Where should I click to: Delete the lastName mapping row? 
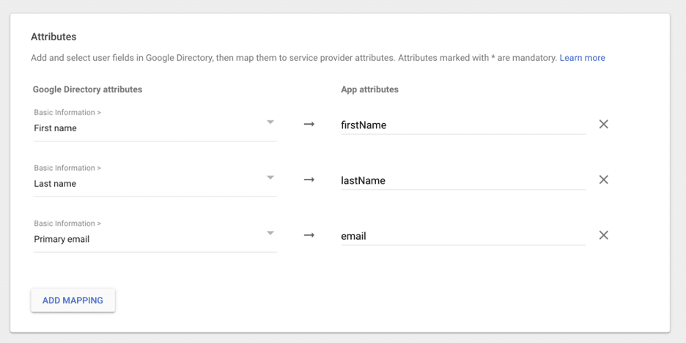click(x=603, y=180)
